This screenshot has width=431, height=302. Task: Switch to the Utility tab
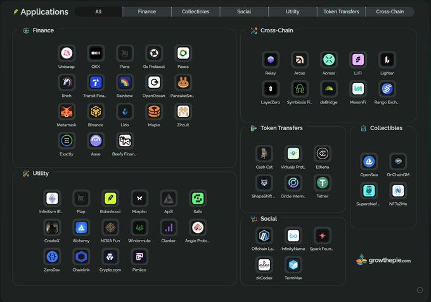coord(292,11)
